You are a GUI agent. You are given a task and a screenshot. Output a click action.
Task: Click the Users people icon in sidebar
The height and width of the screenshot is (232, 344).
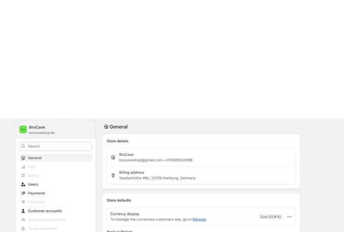point(23,184)
